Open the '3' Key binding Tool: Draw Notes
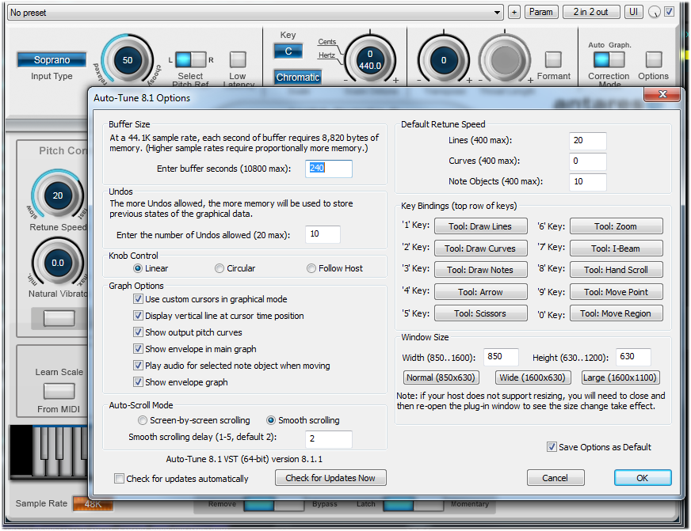 [x=481, y=270]
